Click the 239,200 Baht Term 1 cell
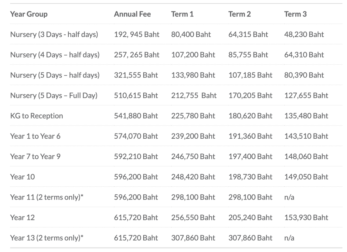 click(x=193, y=136)
